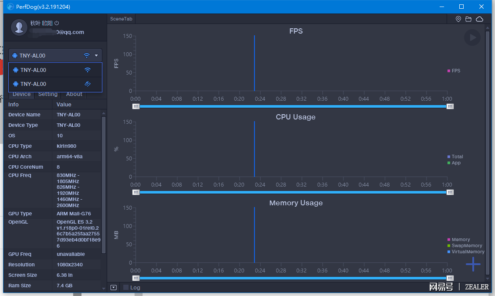495x296 pixels.
Task: Select the Ram Size 7.4 GB value
Action: pos(64,286)
